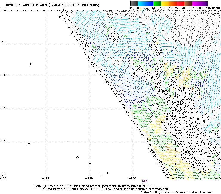Click the 'Note: 1) Times are GMT' footnote line
Image resolution: width=221 pixels, height=194 pixels.
coord(94,186)
